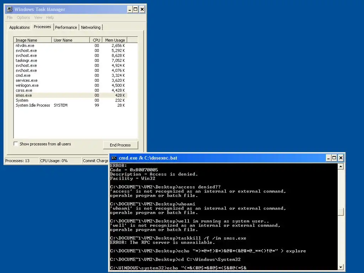Click the cmd window scroll up arrow

tap(341, 166)
